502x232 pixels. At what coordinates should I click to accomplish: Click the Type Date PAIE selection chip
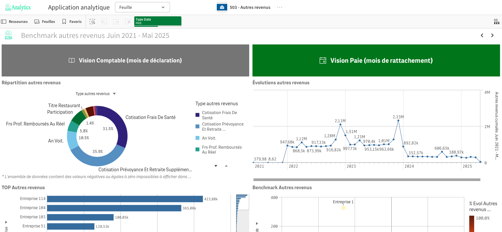158,21
